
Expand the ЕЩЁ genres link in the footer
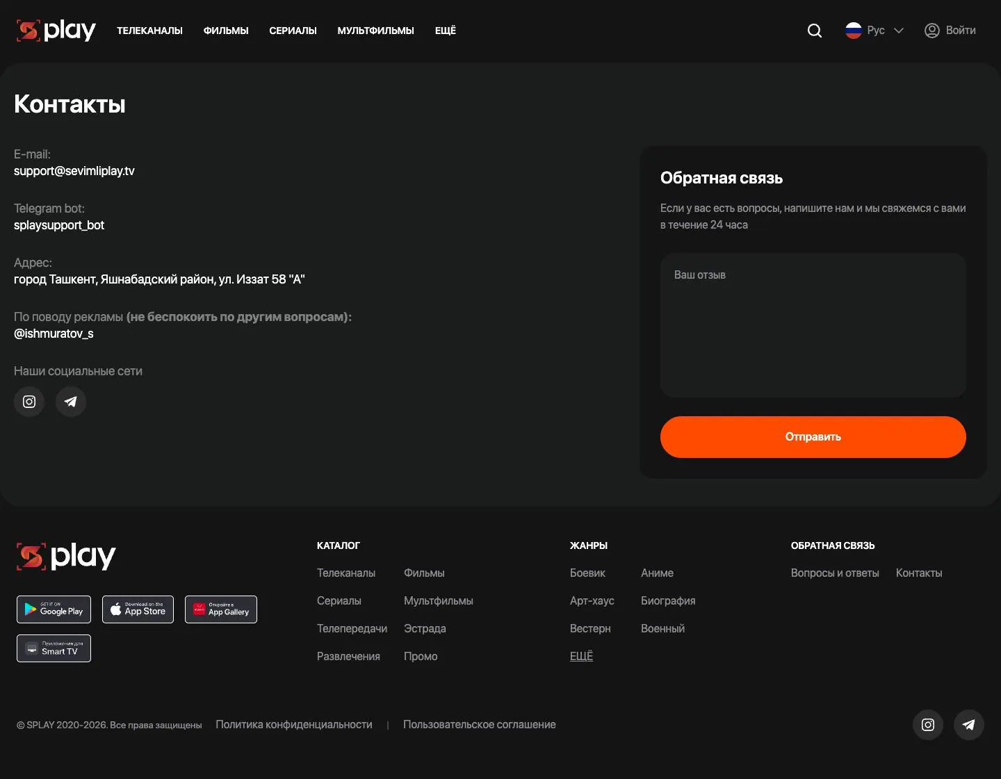point(581,656)
